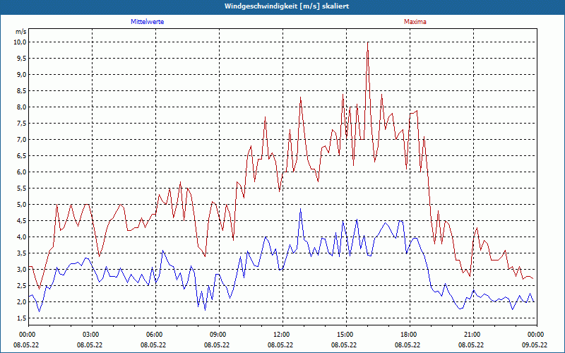Click the 12:00 time axis label

[282, 335]
